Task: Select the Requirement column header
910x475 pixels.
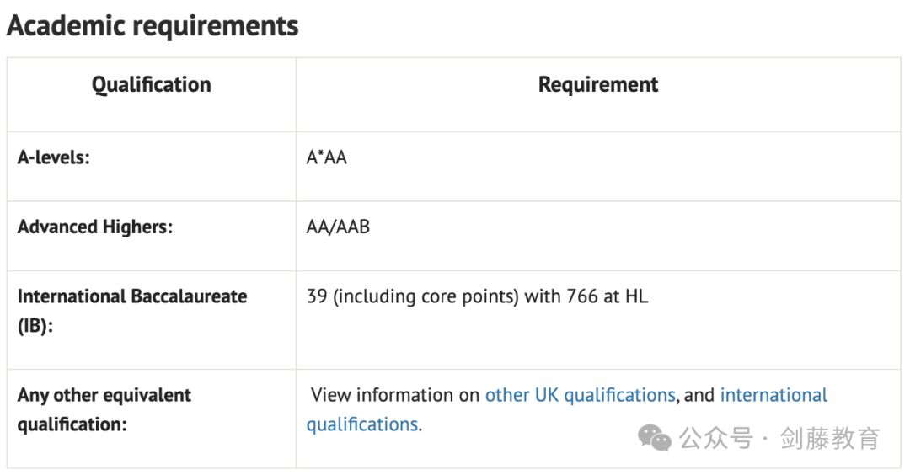Action: [598, 85]
